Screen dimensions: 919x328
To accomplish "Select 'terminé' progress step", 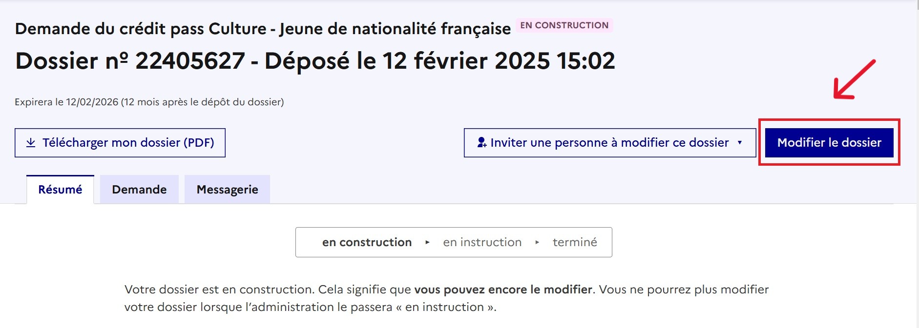I will [575, 242].
